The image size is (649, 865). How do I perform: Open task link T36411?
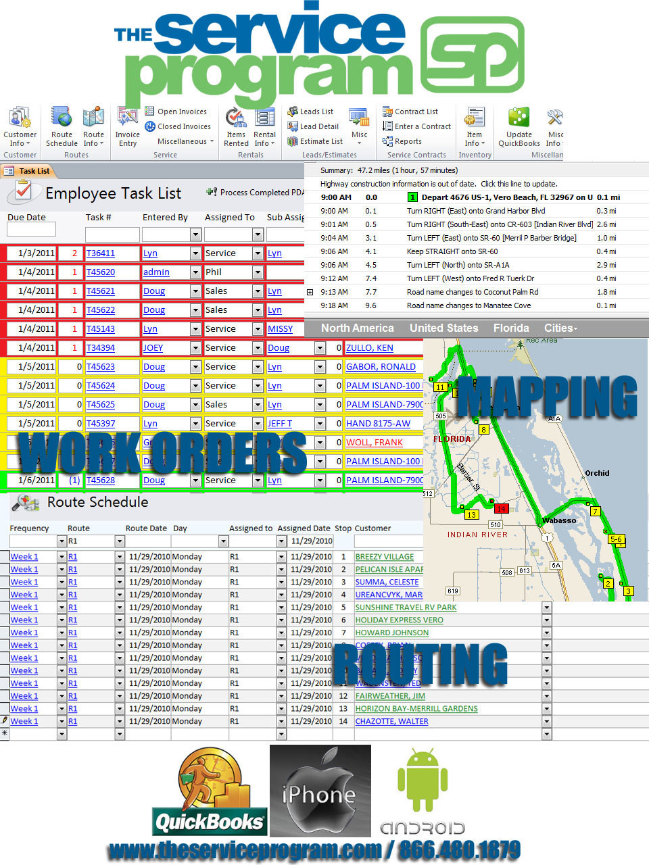point(101,253)
